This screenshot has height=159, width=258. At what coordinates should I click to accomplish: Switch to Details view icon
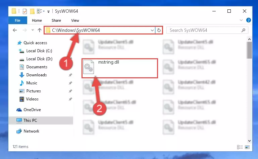[x=240, y=147]
